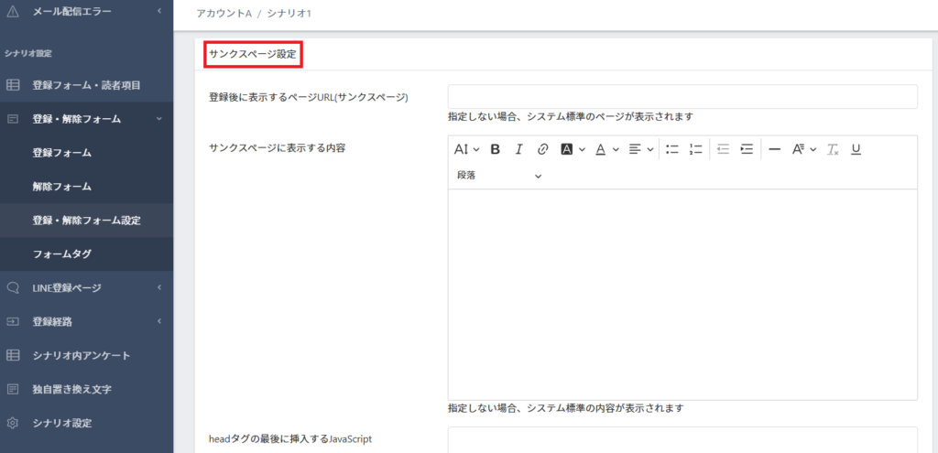Apply underline formatting
Viewport: 938px width, 453px height.
coord(856,149)
